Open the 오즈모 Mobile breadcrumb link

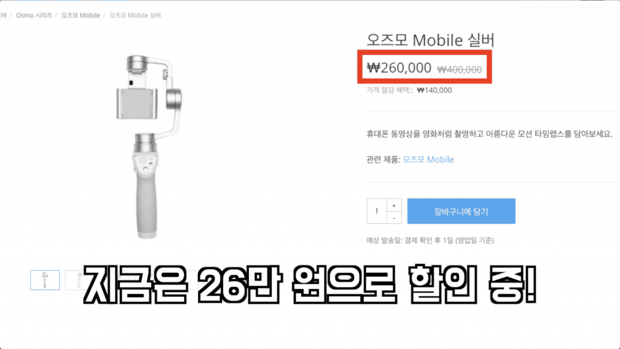[81, 15]
